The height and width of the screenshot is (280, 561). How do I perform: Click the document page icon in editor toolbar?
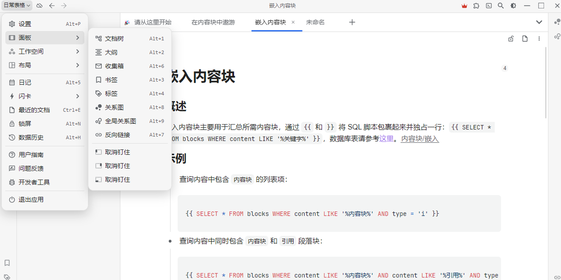525,39
